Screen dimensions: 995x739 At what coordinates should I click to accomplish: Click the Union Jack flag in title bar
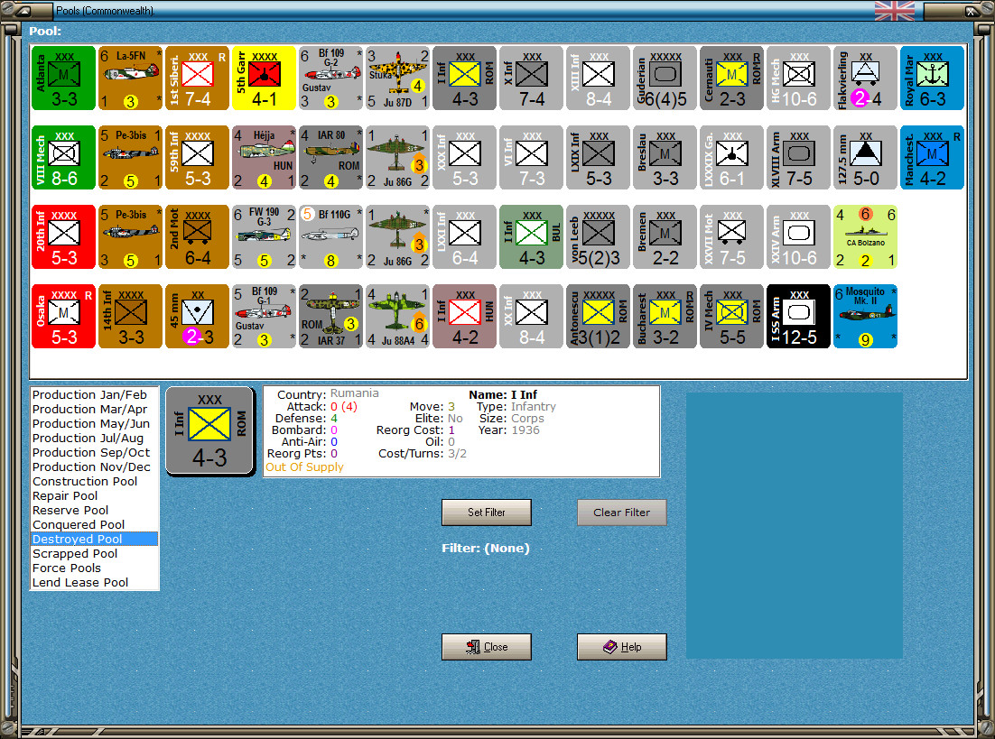click(x=894, y=11)
